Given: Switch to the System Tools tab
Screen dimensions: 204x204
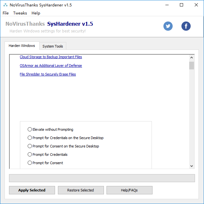Looking at the screenshot, I should tap(53, 46).
